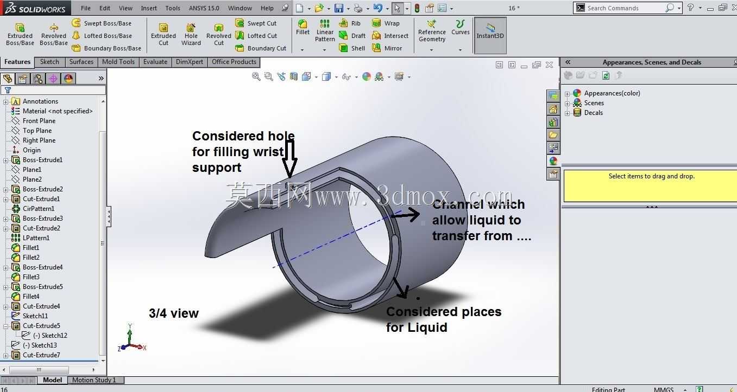737x392 pixels.
Task: Click the Zoom to Area icon
Action: (x=268, y=77)
